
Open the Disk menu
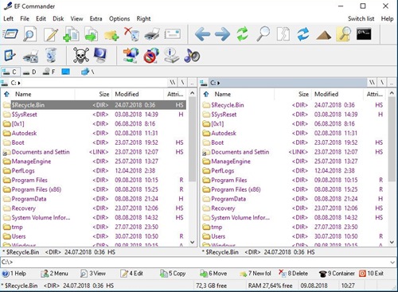pyautogui.click(x=58, y=18)
